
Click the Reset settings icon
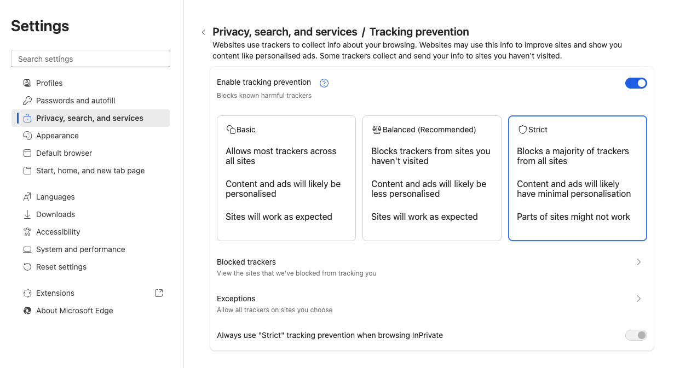coord(27,267)
